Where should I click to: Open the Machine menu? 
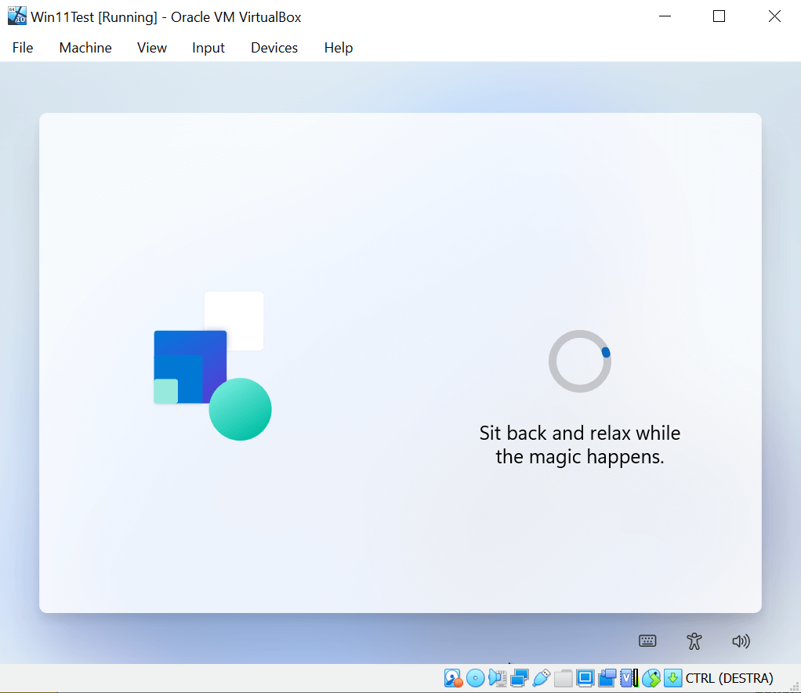[85, 48]
